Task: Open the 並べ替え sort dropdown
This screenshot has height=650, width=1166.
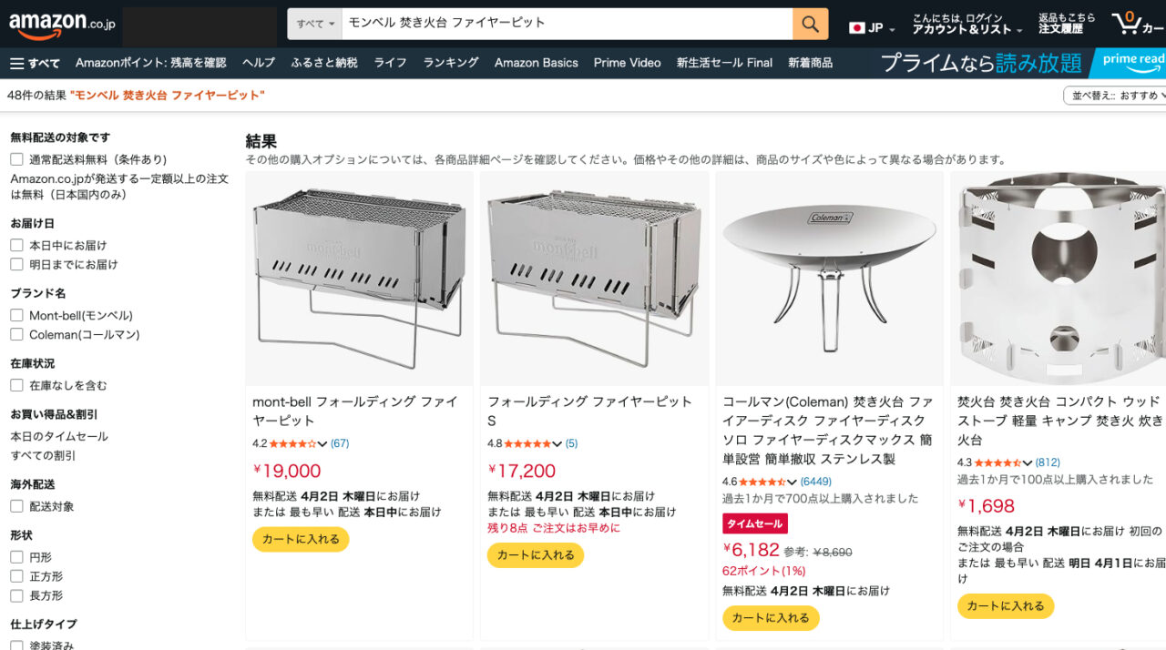Action: point(1114,96)
